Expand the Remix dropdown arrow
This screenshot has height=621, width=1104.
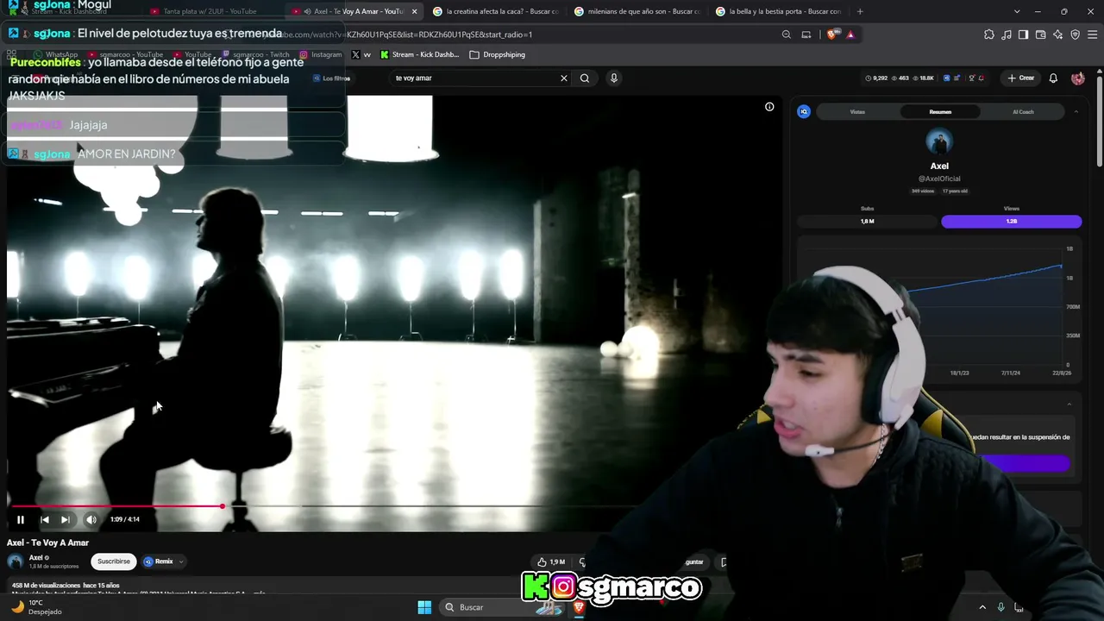[x=181, y=561]
